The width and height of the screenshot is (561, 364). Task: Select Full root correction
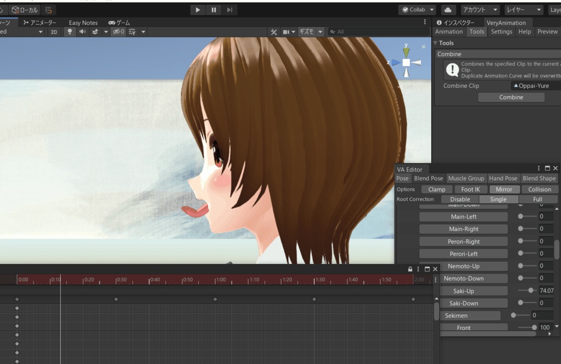coord(539,199)
